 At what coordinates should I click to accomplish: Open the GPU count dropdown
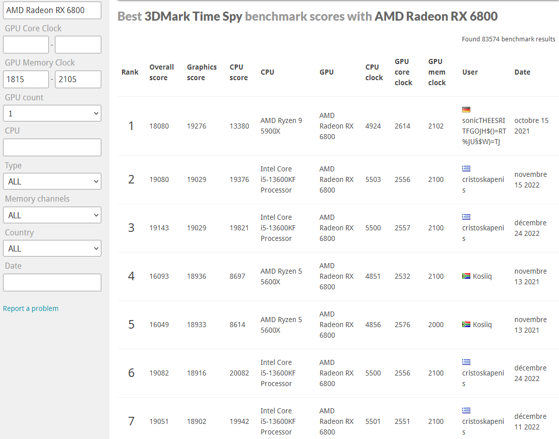(52, 113)
